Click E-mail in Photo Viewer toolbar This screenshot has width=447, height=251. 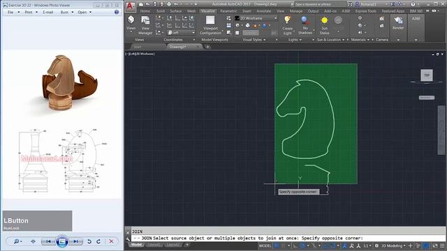pyautogui.click(x=48, y=13)
